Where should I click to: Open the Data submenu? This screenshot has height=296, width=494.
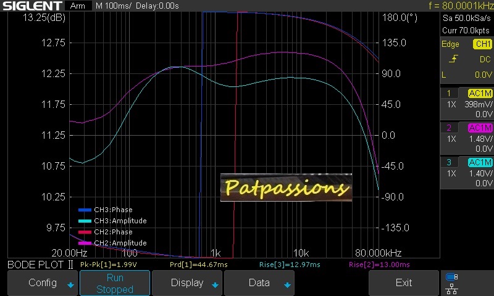259,283
